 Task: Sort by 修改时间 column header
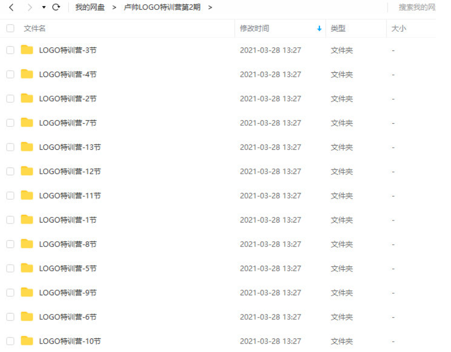coord(254,29)
